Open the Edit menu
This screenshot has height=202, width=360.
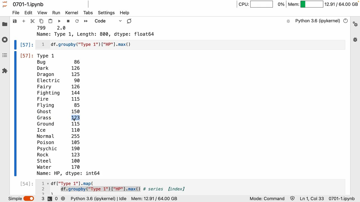[28, 13]
